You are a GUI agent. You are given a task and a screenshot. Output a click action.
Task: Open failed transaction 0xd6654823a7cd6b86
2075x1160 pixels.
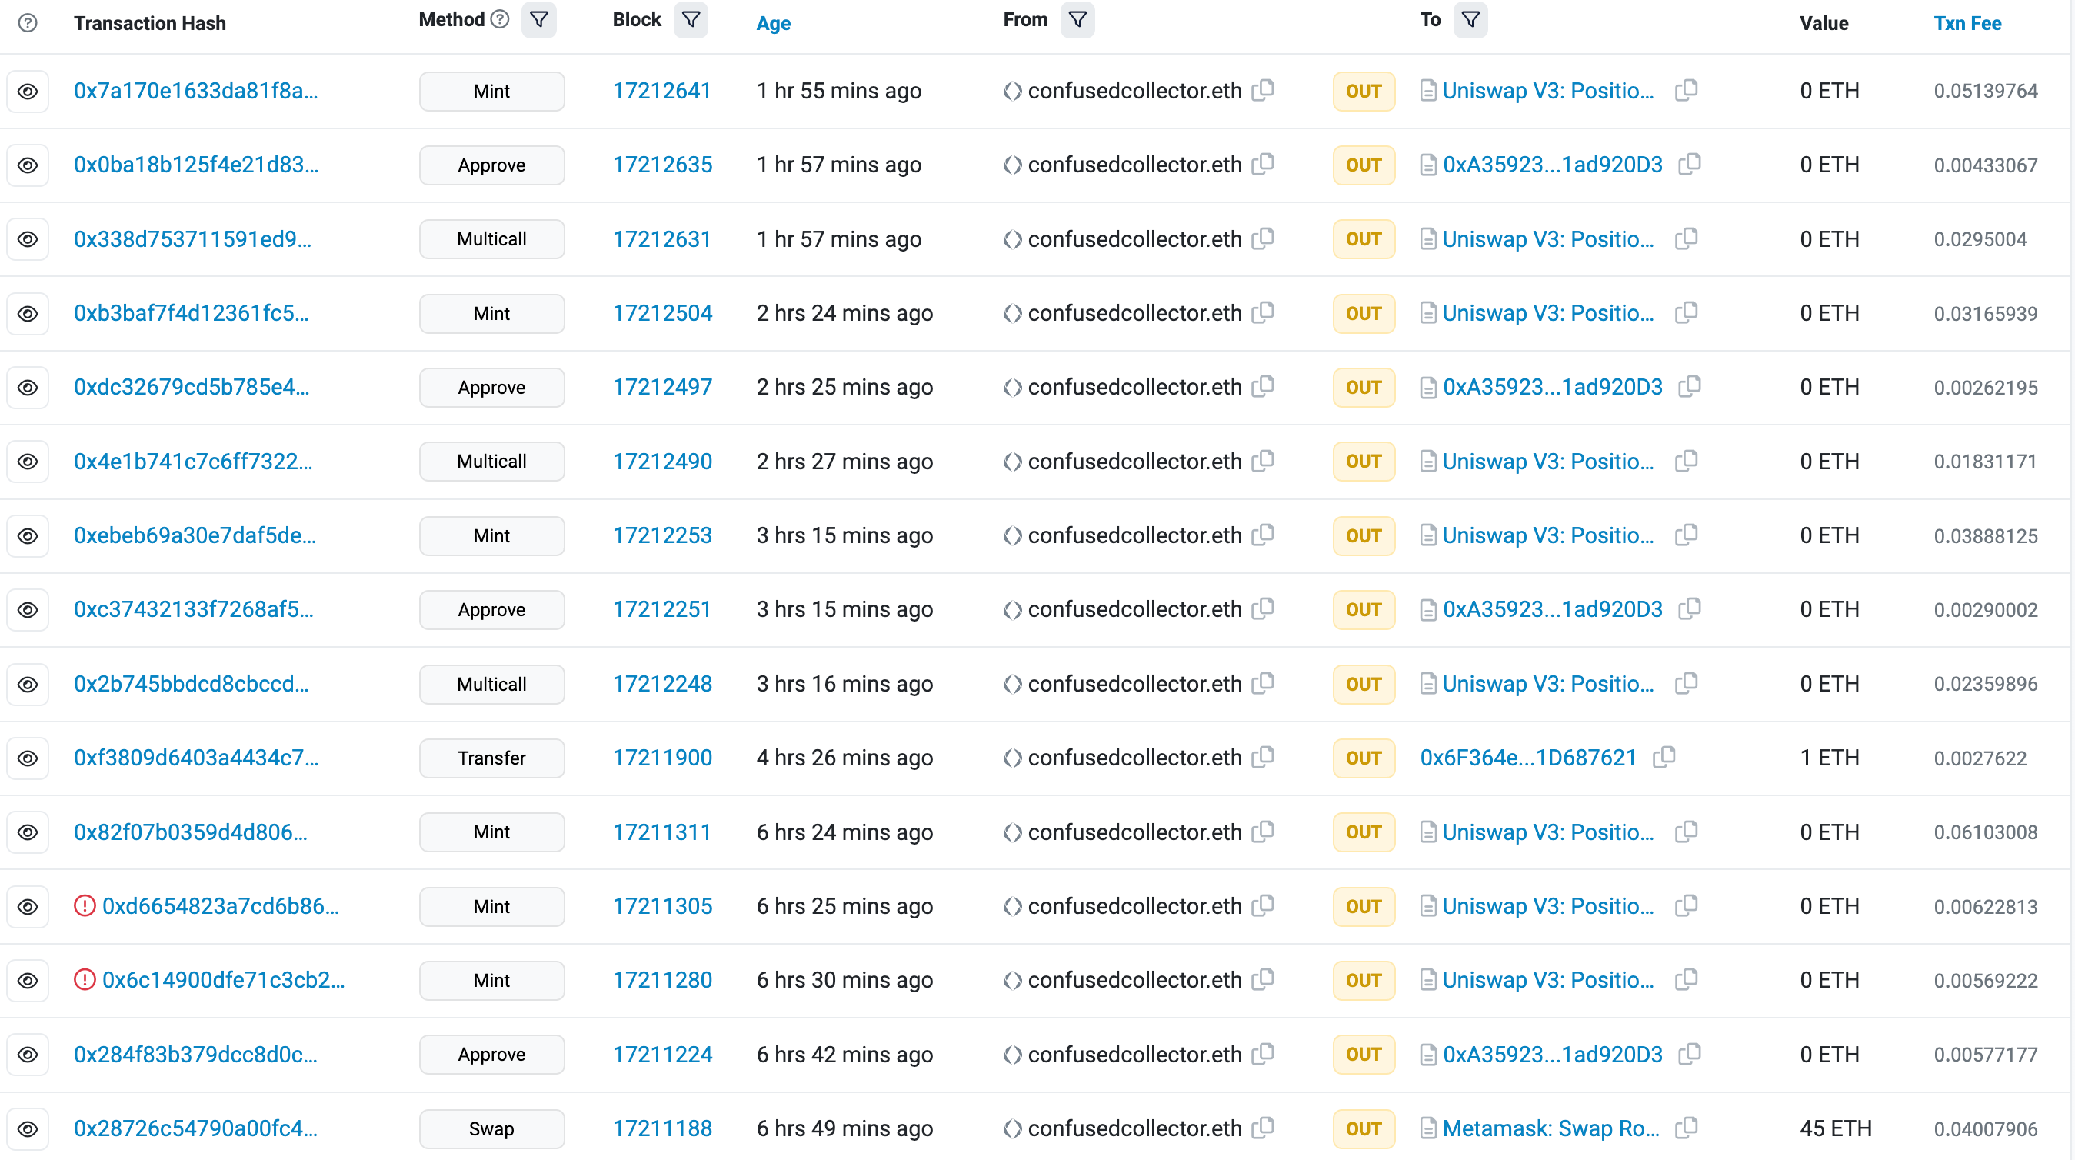coord(221,906)
